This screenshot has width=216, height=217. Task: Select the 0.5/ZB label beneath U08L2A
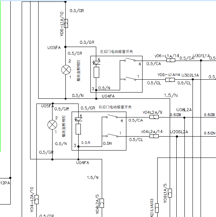[176, 115]
